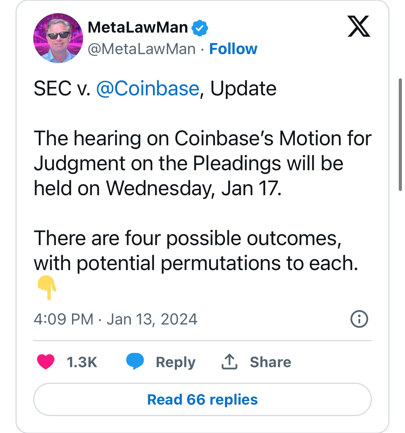Click the 4:09 PM · Jan 13, 2024 timestamp
405x433 pixels.
116,319
